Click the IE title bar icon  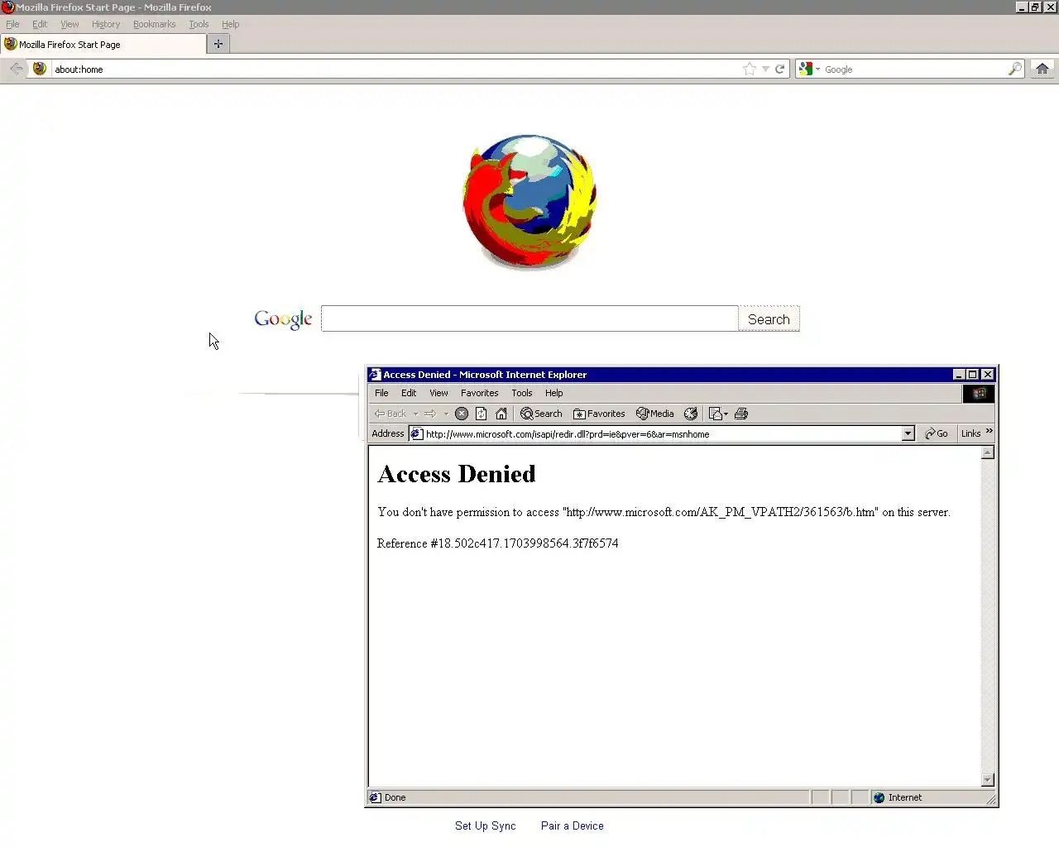375,375
